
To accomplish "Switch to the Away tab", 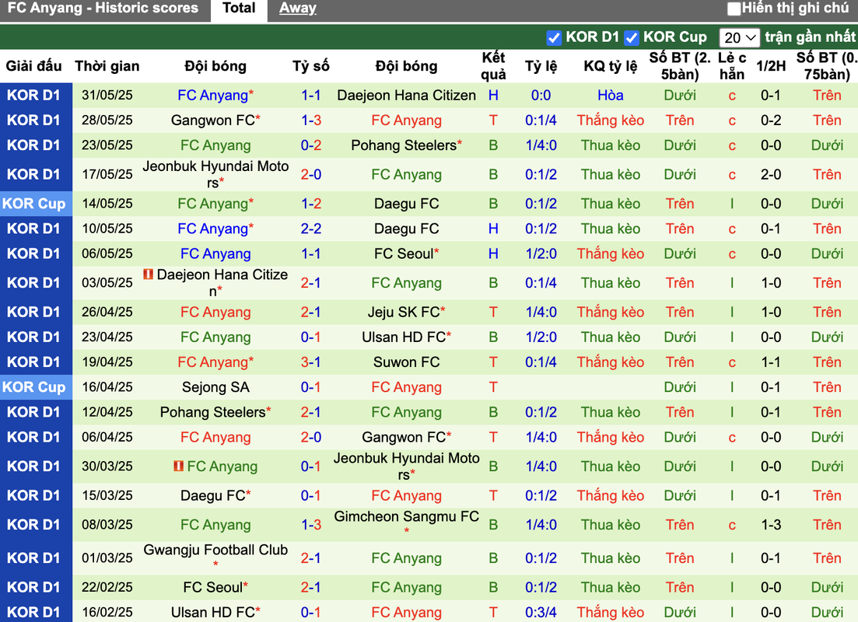I will [x=298, y=9].
